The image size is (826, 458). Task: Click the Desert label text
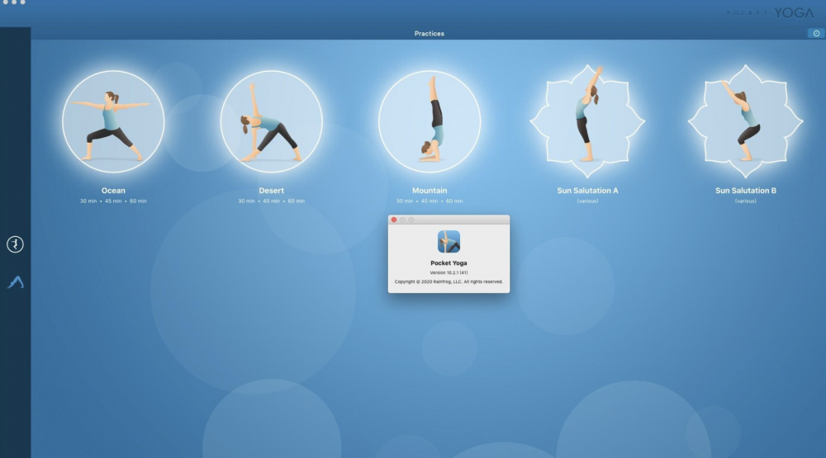(x=271, y=191)
